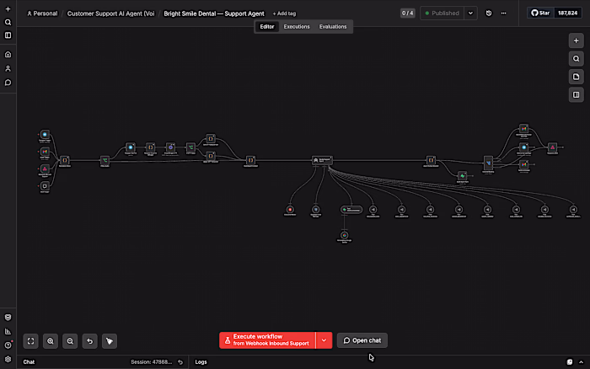Click the Open chat button

pos(362,340)
